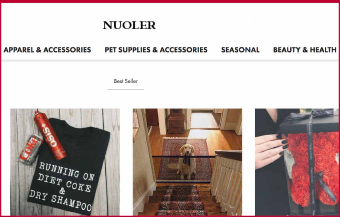Click the wooden cabinet in the hallway photo
Screen dimensions: 340x217
coord(176,121)
